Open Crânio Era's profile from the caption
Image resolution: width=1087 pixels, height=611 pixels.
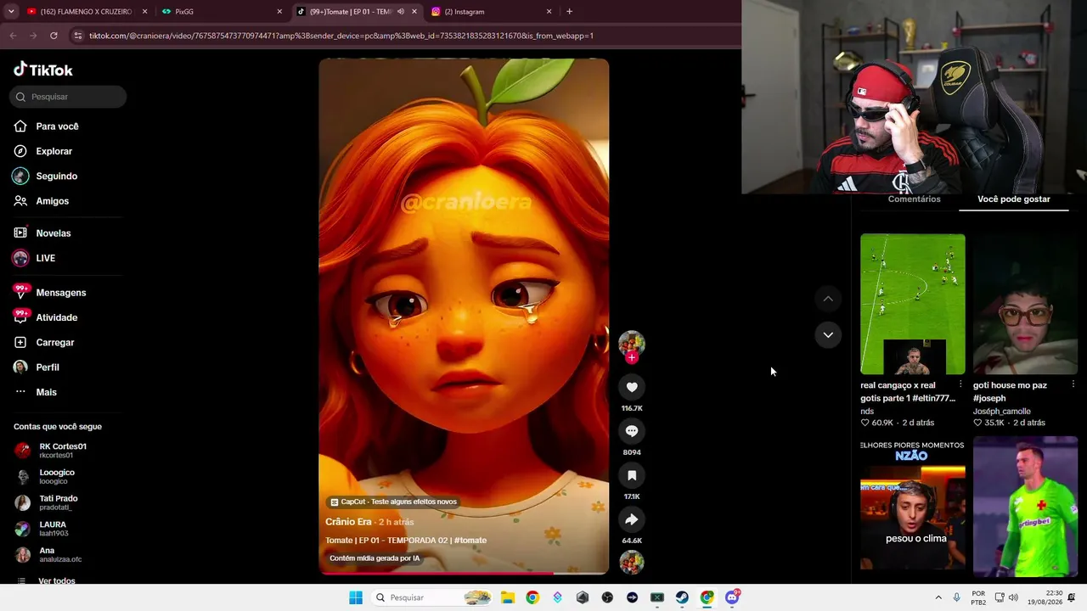pos(348,522)
